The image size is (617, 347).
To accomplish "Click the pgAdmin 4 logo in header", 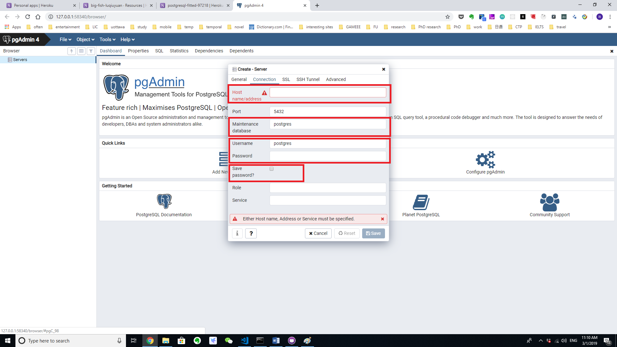I will [x=21, y=40].
